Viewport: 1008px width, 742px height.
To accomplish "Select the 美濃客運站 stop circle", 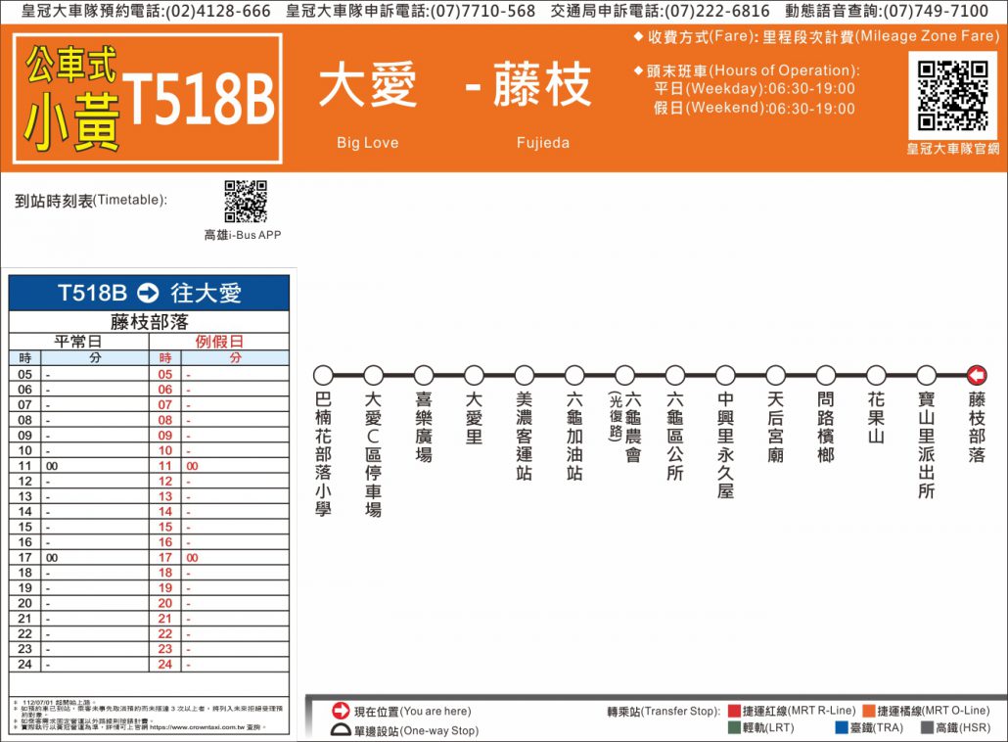I will 525,375.
